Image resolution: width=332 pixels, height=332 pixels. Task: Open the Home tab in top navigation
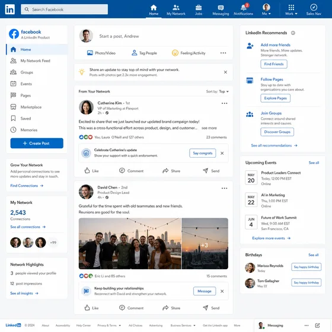tap(154, 9)
